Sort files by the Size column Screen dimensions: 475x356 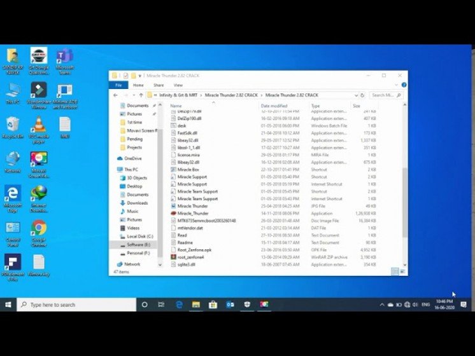pos(364,106)
